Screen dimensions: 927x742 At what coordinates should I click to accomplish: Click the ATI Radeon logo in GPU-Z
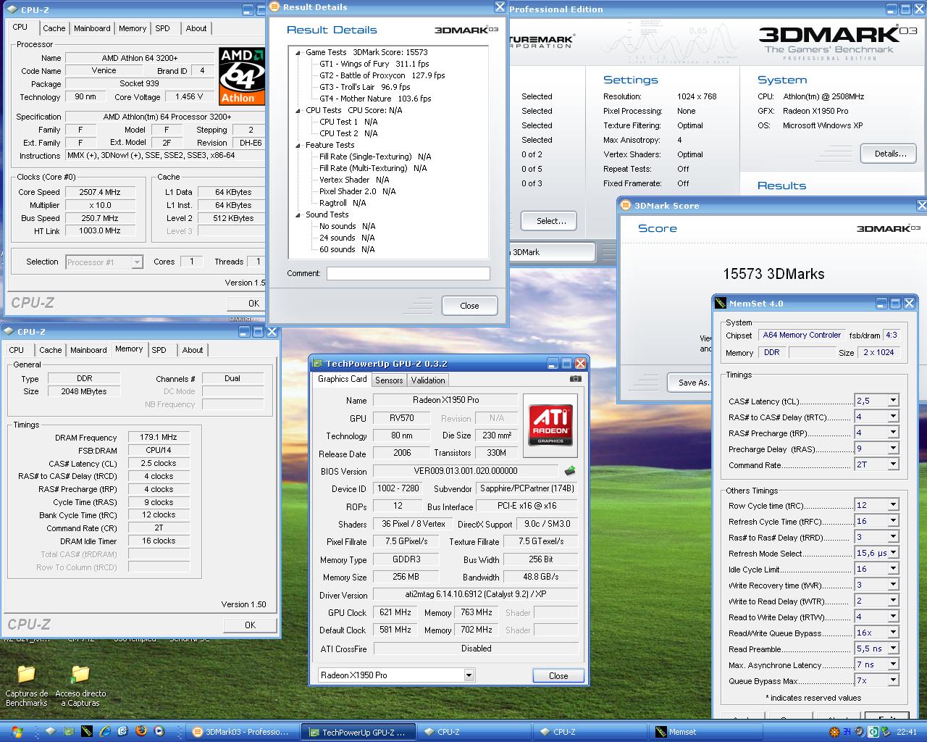tap(550, 425)
